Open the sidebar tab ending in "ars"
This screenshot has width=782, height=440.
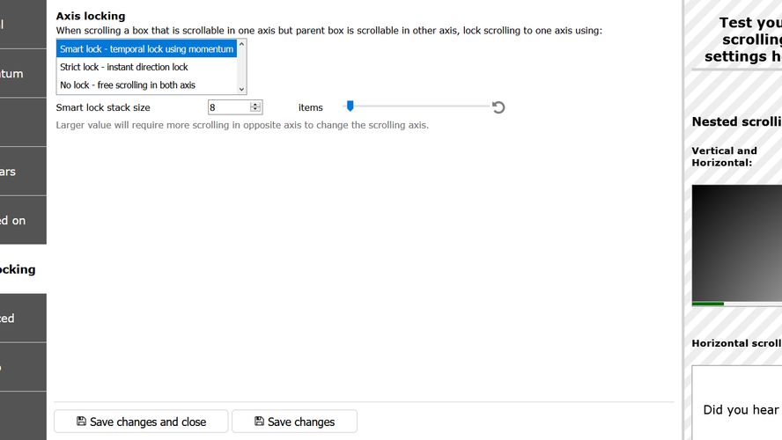pyautogui.click(x=23, y=172)
